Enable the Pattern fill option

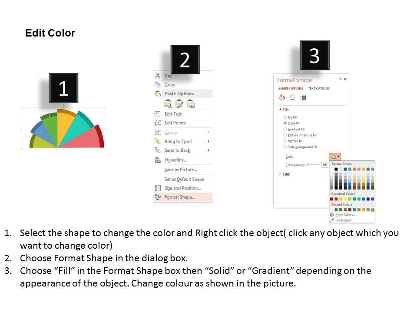coord(285,141)
